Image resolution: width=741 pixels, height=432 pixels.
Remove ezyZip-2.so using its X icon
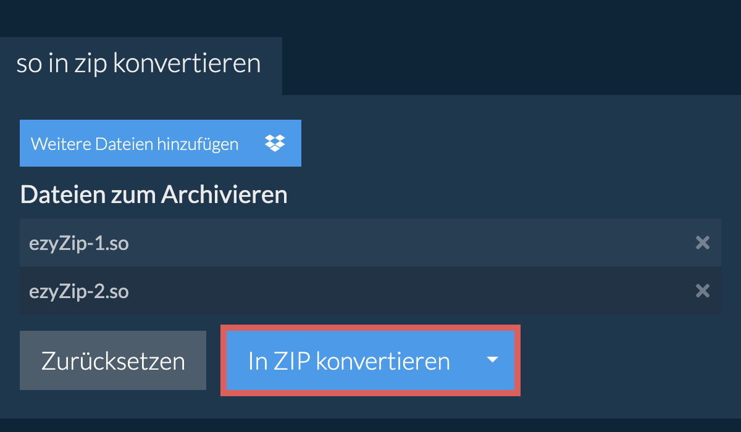(x=702, y=291)
